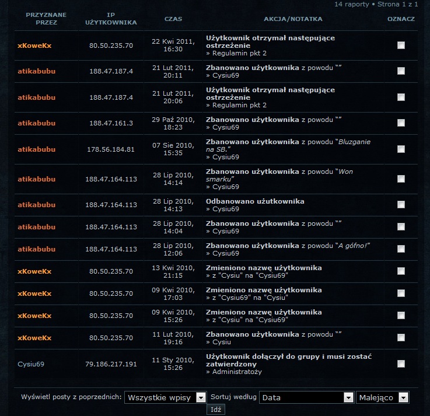Click atikabubu username in 07 Sie 2010 row
This screenshot has height=416, width=430.
[x=36, y=149]
